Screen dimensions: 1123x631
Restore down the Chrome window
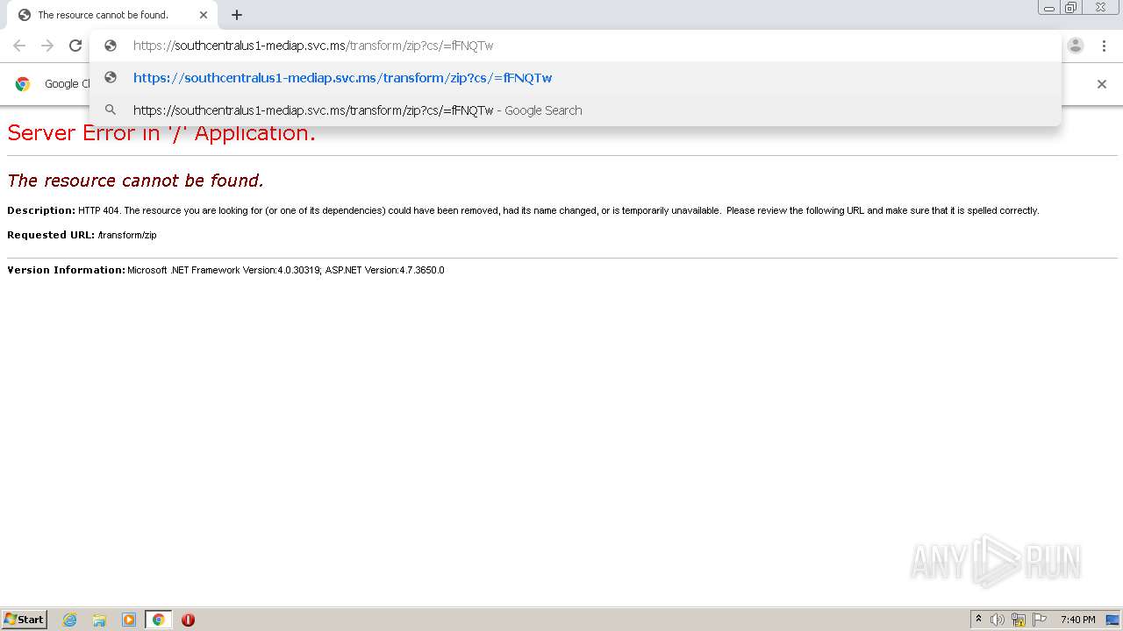coord(1071,8)
